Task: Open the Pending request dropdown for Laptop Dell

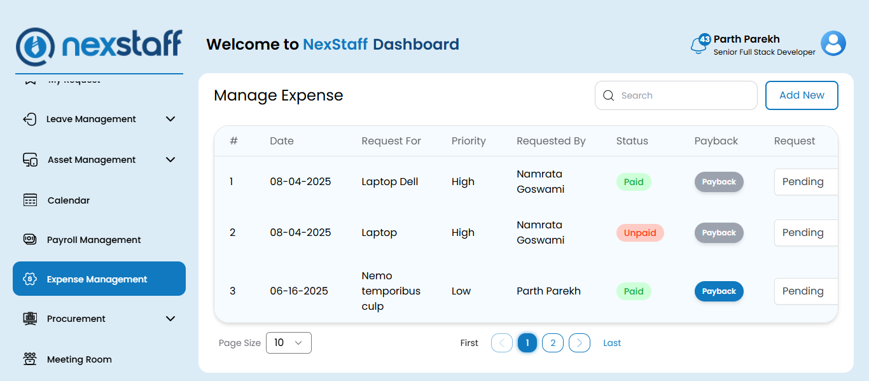Action: coord(805,182)
